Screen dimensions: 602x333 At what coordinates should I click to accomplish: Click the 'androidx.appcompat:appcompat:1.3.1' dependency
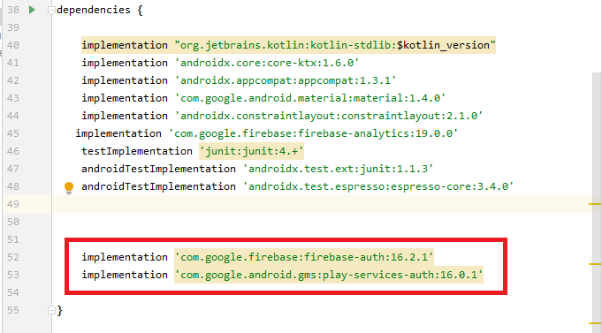pyautogui.click(x=286, y=80)
